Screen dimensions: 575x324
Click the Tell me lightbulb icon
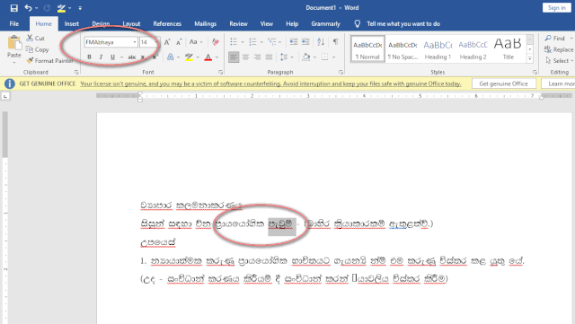click(x=358, y=24)
